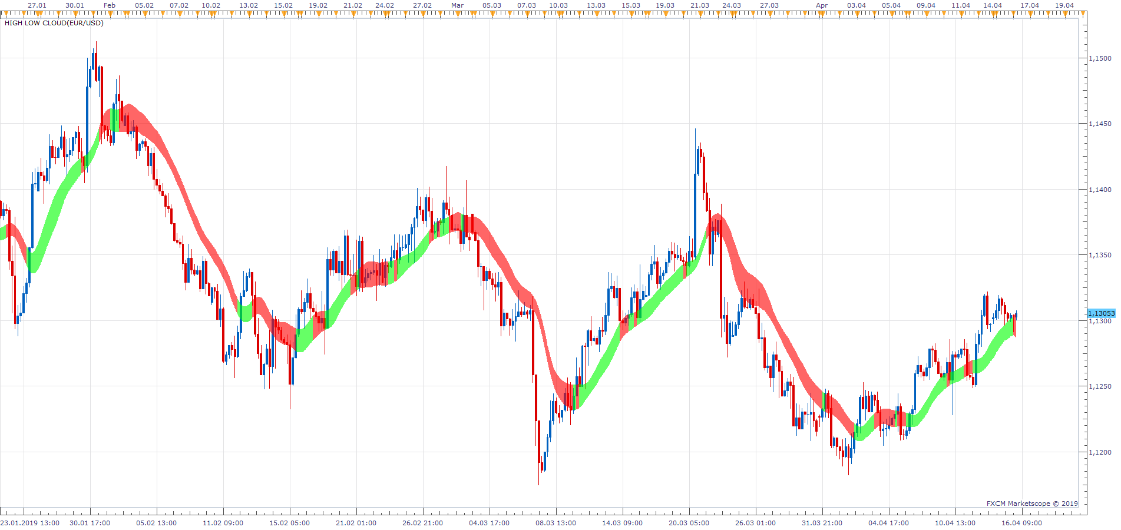This screenshot has width=1121, height=530.
Task: Click the top timeline date 17.04
Action: coord(1030,5)
